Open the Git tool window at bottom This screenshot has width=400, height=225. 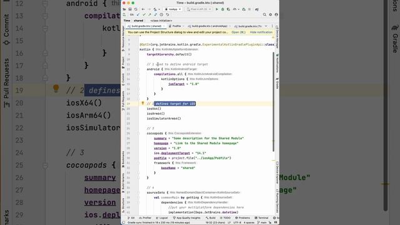[x=131, y=218]
